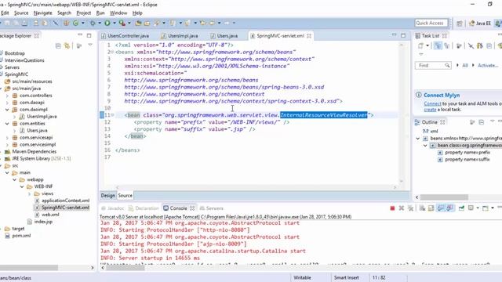The image size is (502, 282).
Task: Click the green Run button in toolbar
Action: coord(107,23)
